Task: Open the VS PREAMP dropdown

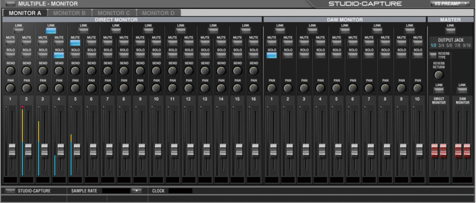Action: pyautogui.click(x=450, y=4)
